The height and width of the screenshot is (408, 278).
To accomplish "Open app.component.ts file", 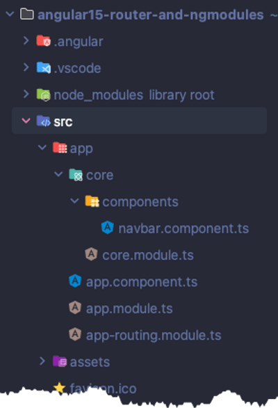I will pyautogui.click(x=142, y=282).
